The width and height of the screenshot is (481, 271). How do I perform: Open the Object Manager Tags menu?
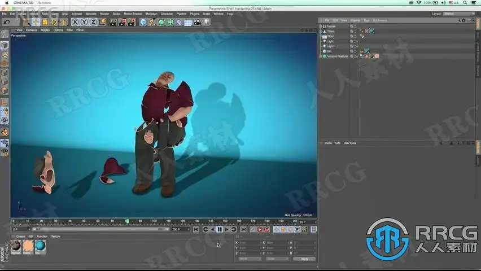[x=366, y=20]
